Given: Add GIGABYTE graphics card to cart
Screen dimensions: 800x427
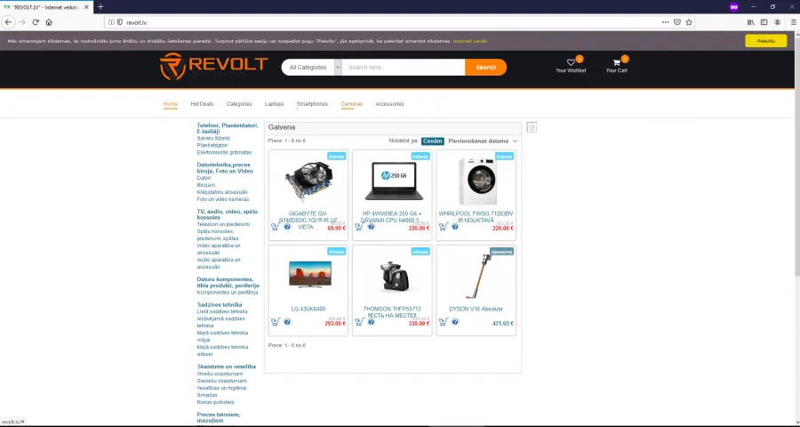Looking at the screenshot, I should tap(275, 226).
